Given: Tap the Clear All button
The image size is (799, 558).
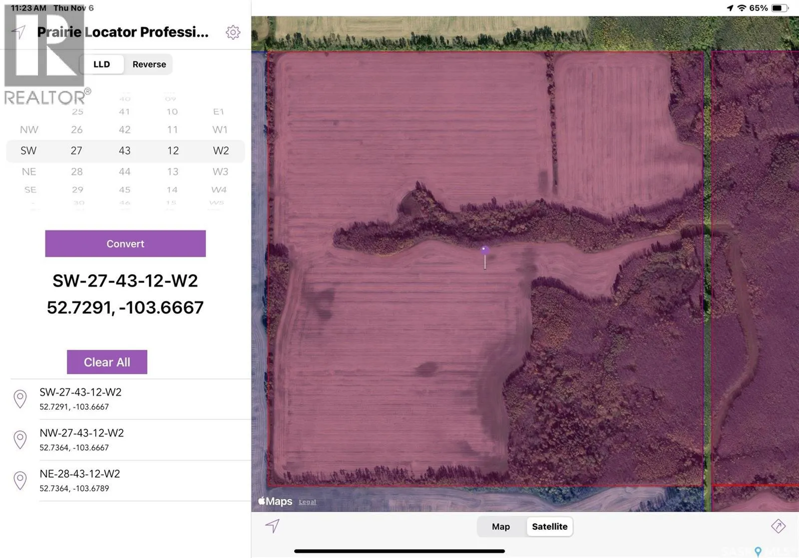Looking at the screenshot, I should point(107,362).
